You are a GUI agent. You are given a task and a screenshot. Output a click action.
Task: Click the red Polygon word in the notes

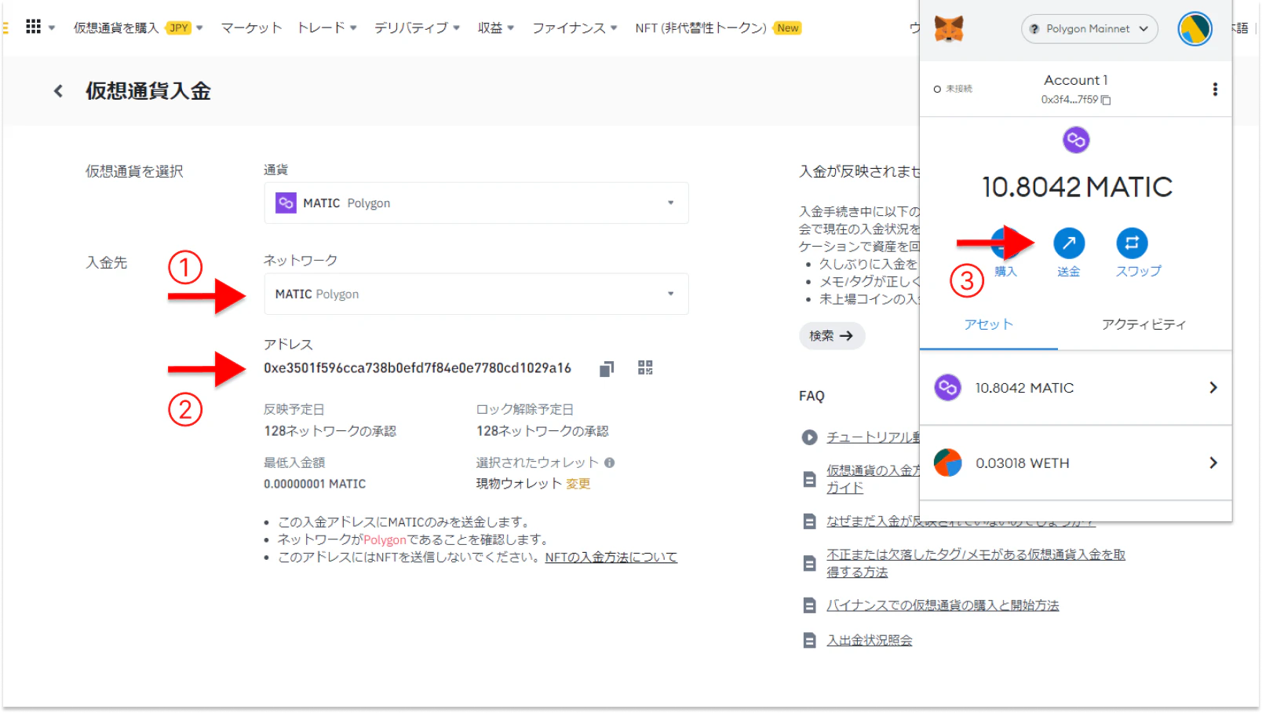click(x=385, y=540)
